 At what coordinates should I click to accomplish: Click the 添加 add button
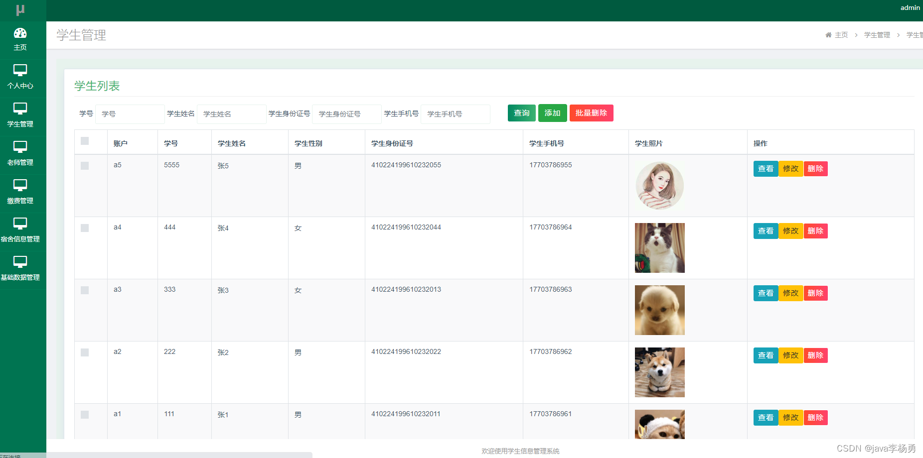pyautogui.click(x=552, y=113)
